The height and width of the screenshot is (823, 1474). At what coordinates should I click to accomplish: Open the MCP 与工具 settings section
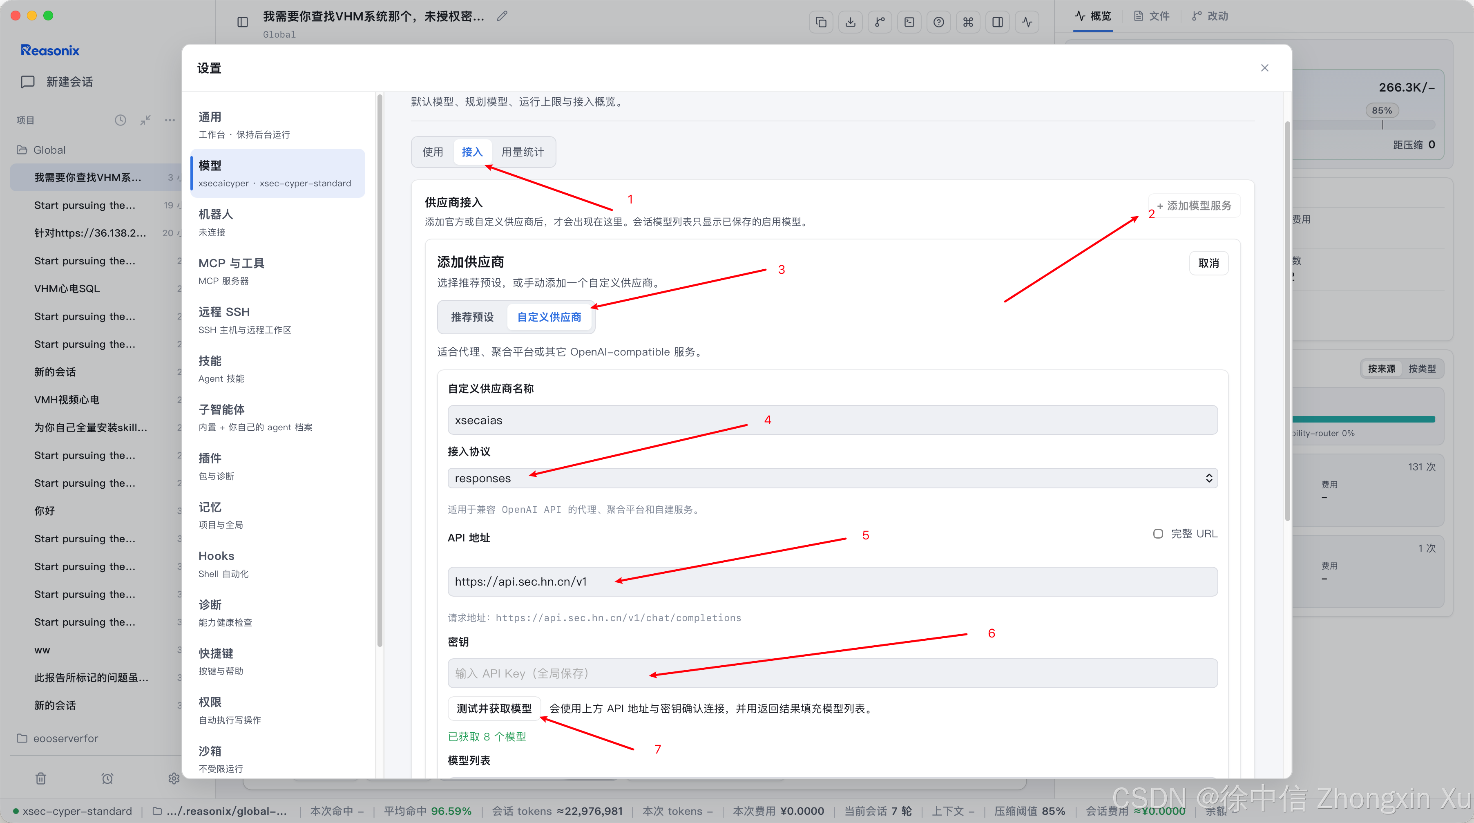(x=277, y=271)
